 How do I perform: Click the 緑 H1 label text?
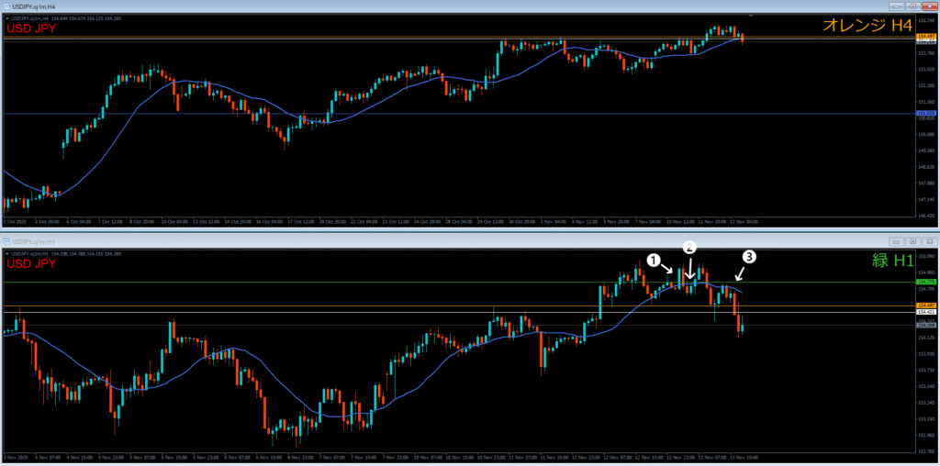click(x=892, y=260)
